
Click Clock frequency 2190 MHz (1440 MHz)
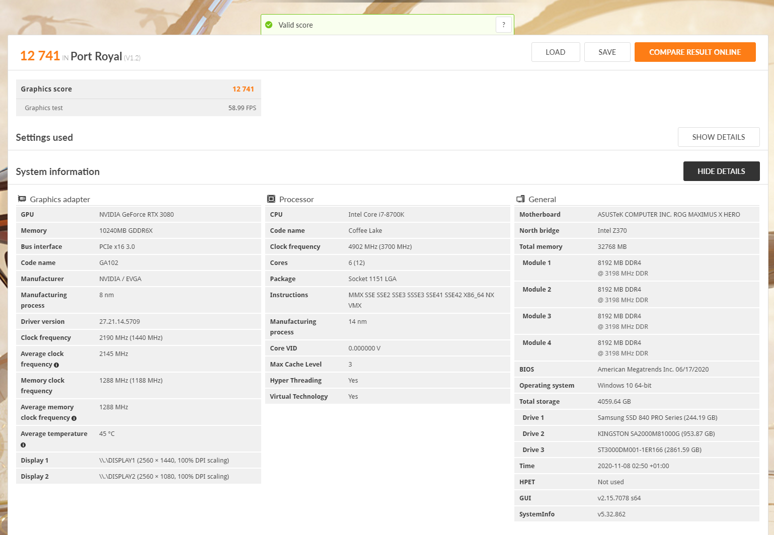[x=131, y=337]
